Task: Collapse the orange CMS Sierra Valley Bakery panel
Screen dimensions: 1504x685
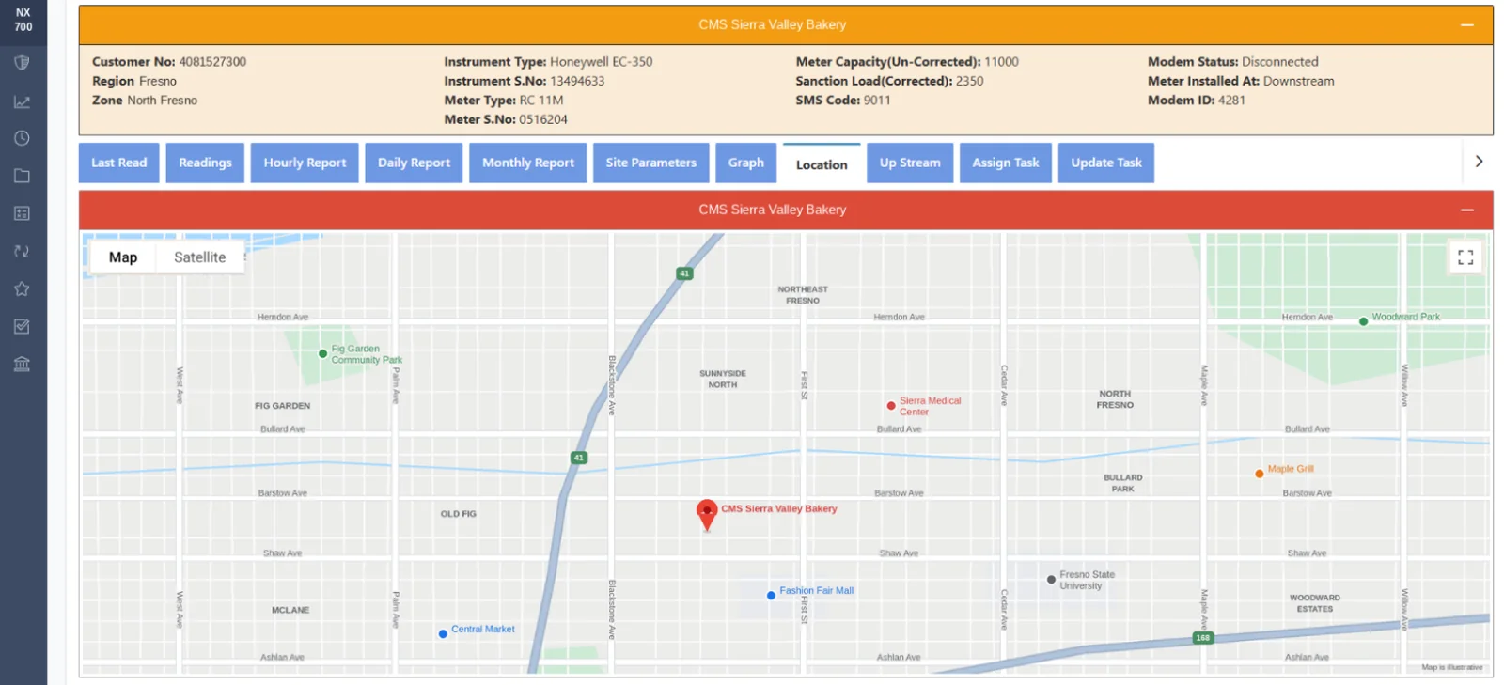Action: click(1466, 25)
